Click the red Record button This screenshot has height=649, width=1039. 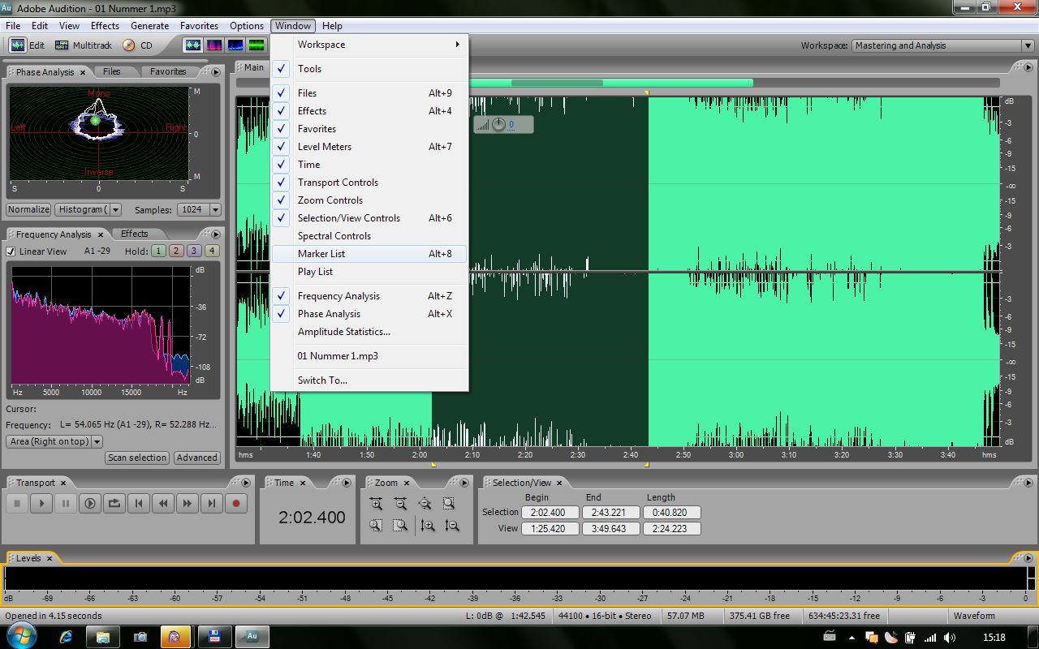[x=236, y=504]
